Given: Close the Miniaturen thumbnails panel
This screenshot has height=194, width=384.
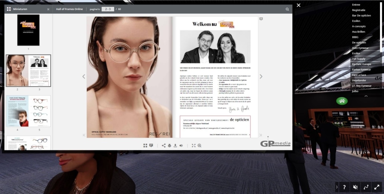Looking at the screenshot, I should coord(48,9).
